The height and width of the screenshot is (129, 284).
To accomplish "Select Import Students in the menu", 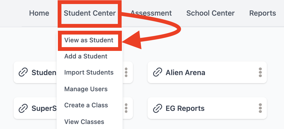I will [x=89, y=72].
